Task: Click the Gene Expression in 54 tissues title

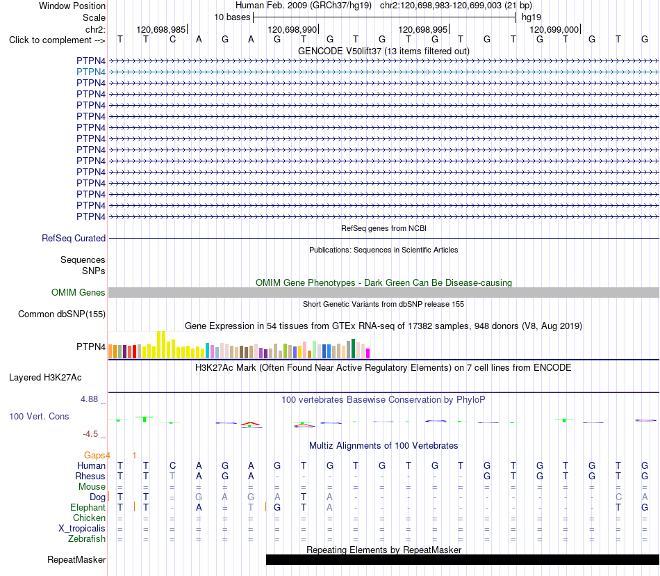Action: (383, 326)
